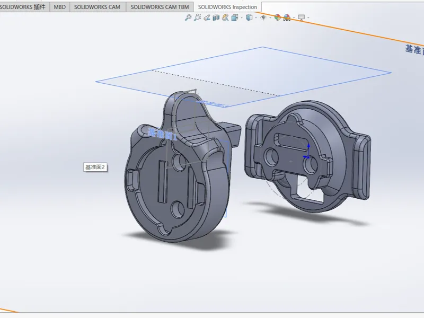The width and height of the screenshot is (424, 318).
Task: Click the Previous View icon
Action: [207, 17]
